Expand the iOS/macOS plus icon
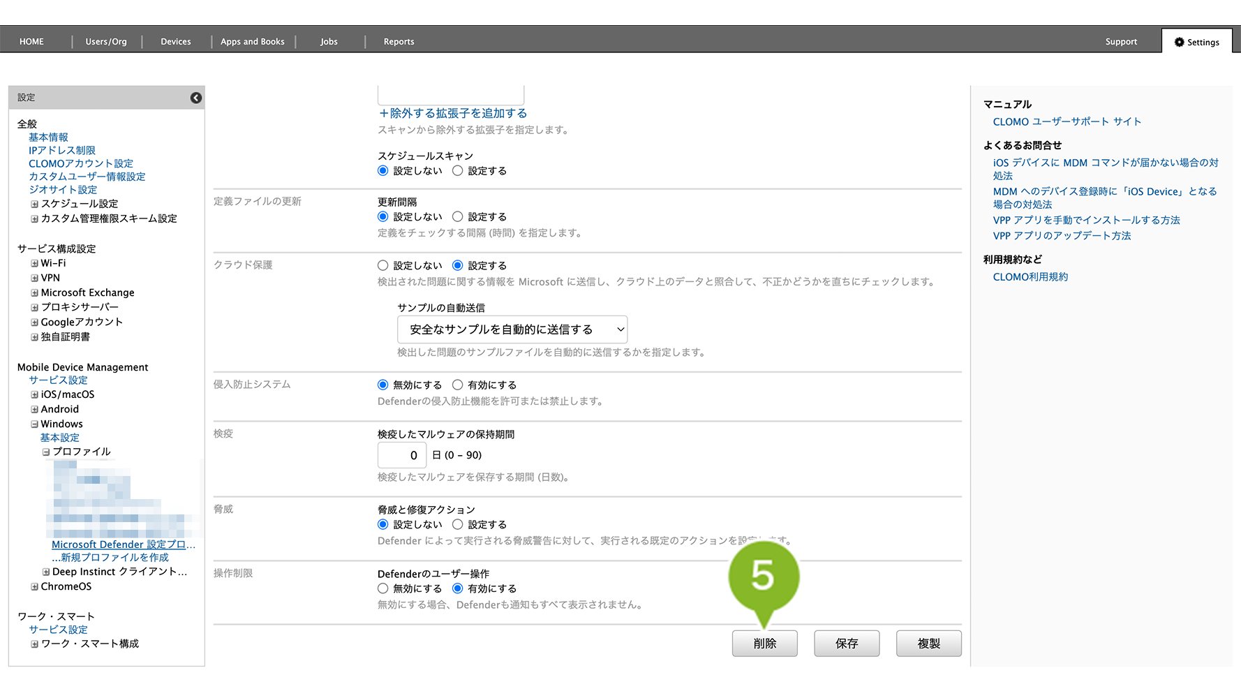Viewport: 1241px width, 698px height. click(x=34, y=395)
